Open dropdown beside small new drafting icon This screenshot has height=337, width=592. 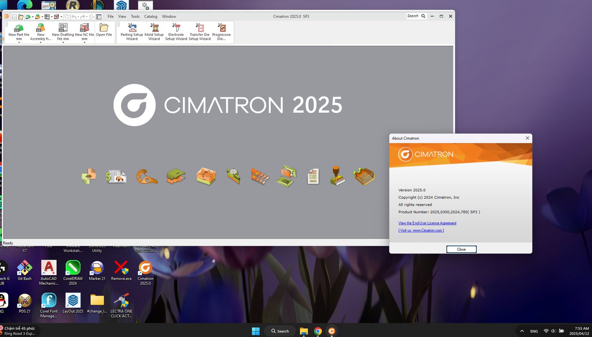tap(52, 17)
